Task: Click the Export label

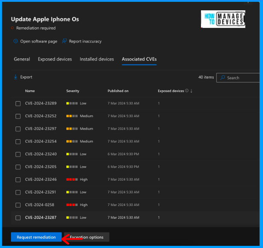Action: click(26, 77)
